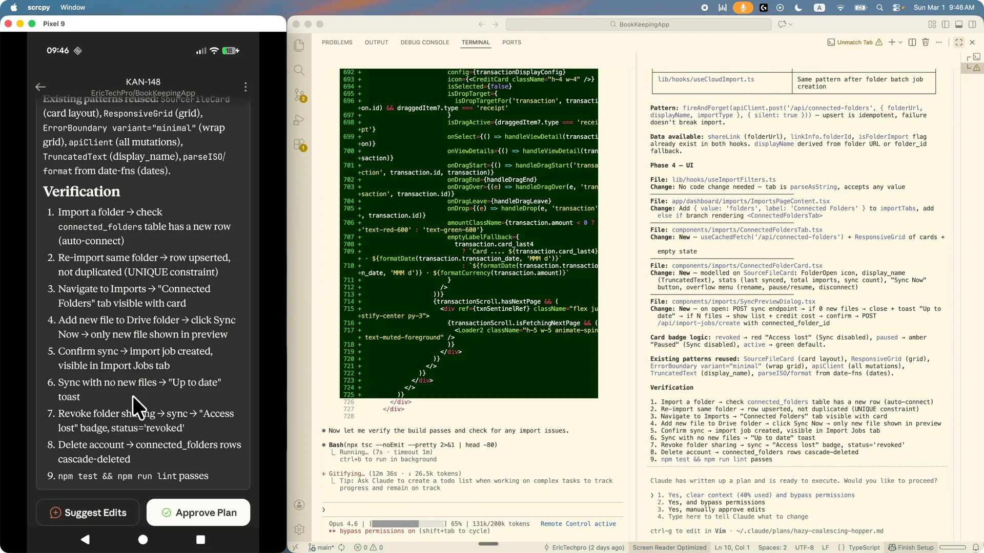This screenshot has height=553, width=984.
Task: Click the BookKeepingApp command center search box
Action: [639, 24]
